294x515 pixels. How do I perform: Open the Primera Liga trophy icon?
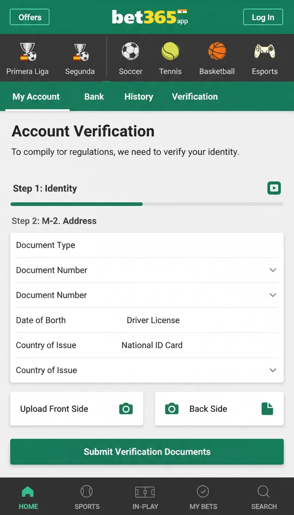pos(28,52)
